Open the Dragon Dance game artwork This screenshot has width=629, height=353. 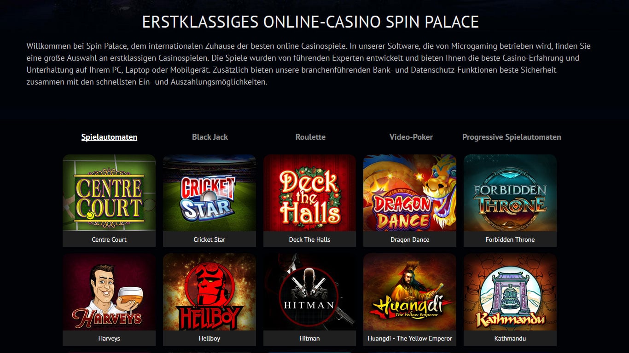[x=410, y=193]
